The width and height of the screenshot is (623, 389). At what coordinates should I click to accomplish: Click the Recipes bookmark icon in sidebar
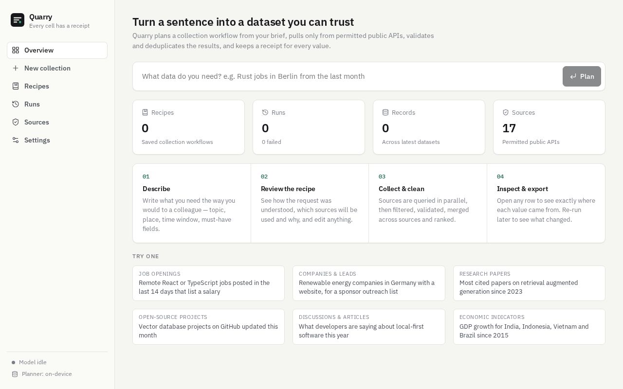click(x=16, y=86)
